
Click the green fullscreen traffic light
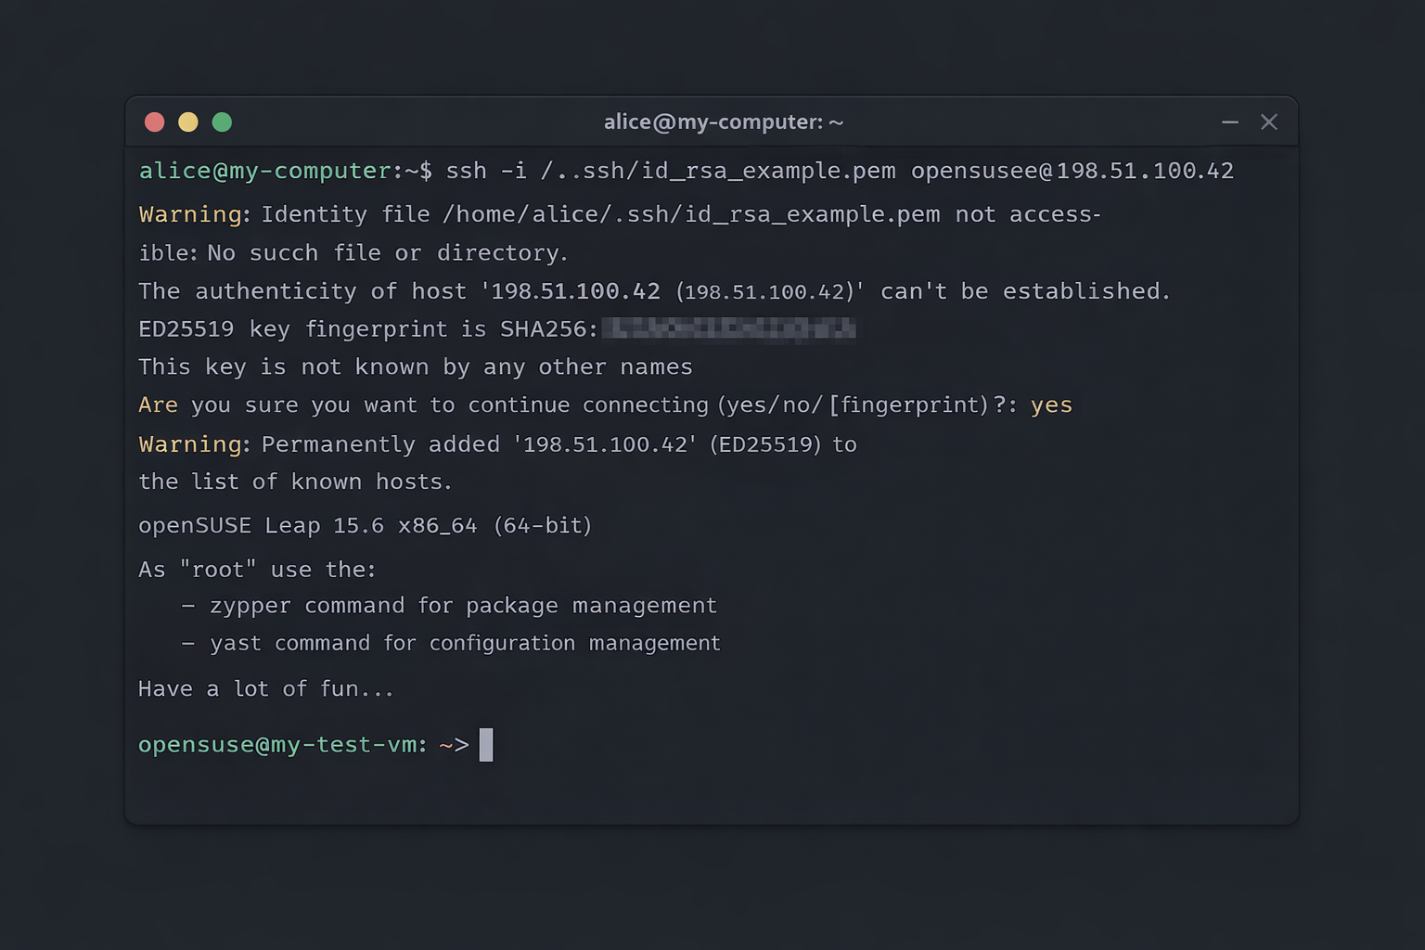[x=222, y=122]
